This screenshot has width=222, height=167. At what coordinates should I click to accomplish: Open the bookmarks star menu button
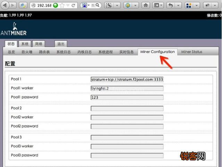click(158, 5)
